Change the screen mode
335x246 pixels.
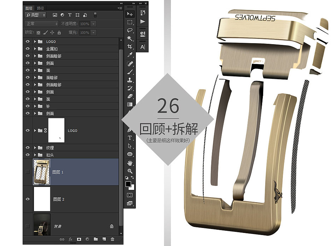pos(130,203)
